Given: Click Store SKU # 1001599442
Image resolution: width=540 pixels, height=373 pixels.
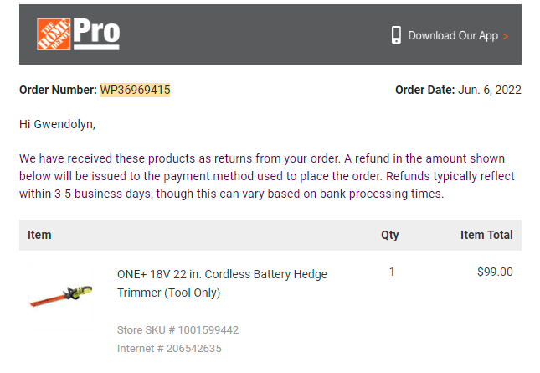Looking at the screenshot, I should [x=177, y=330].
